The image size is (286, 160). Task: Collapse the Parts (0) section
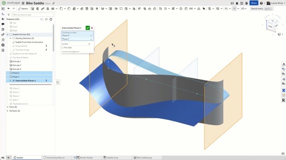pyautogui.click(x=8, y=107)
